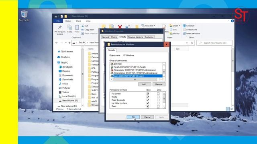Click Cancel in Permissions dialog
Viewport: 257px width, 144px height.
tap(147, 117)
